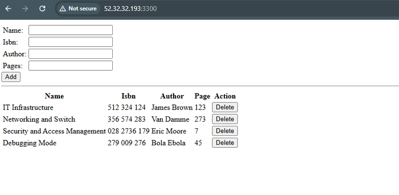The height and width of the screenshot is (195, 399).
Task: Open the Not secure site info
Action: point(78,8)
